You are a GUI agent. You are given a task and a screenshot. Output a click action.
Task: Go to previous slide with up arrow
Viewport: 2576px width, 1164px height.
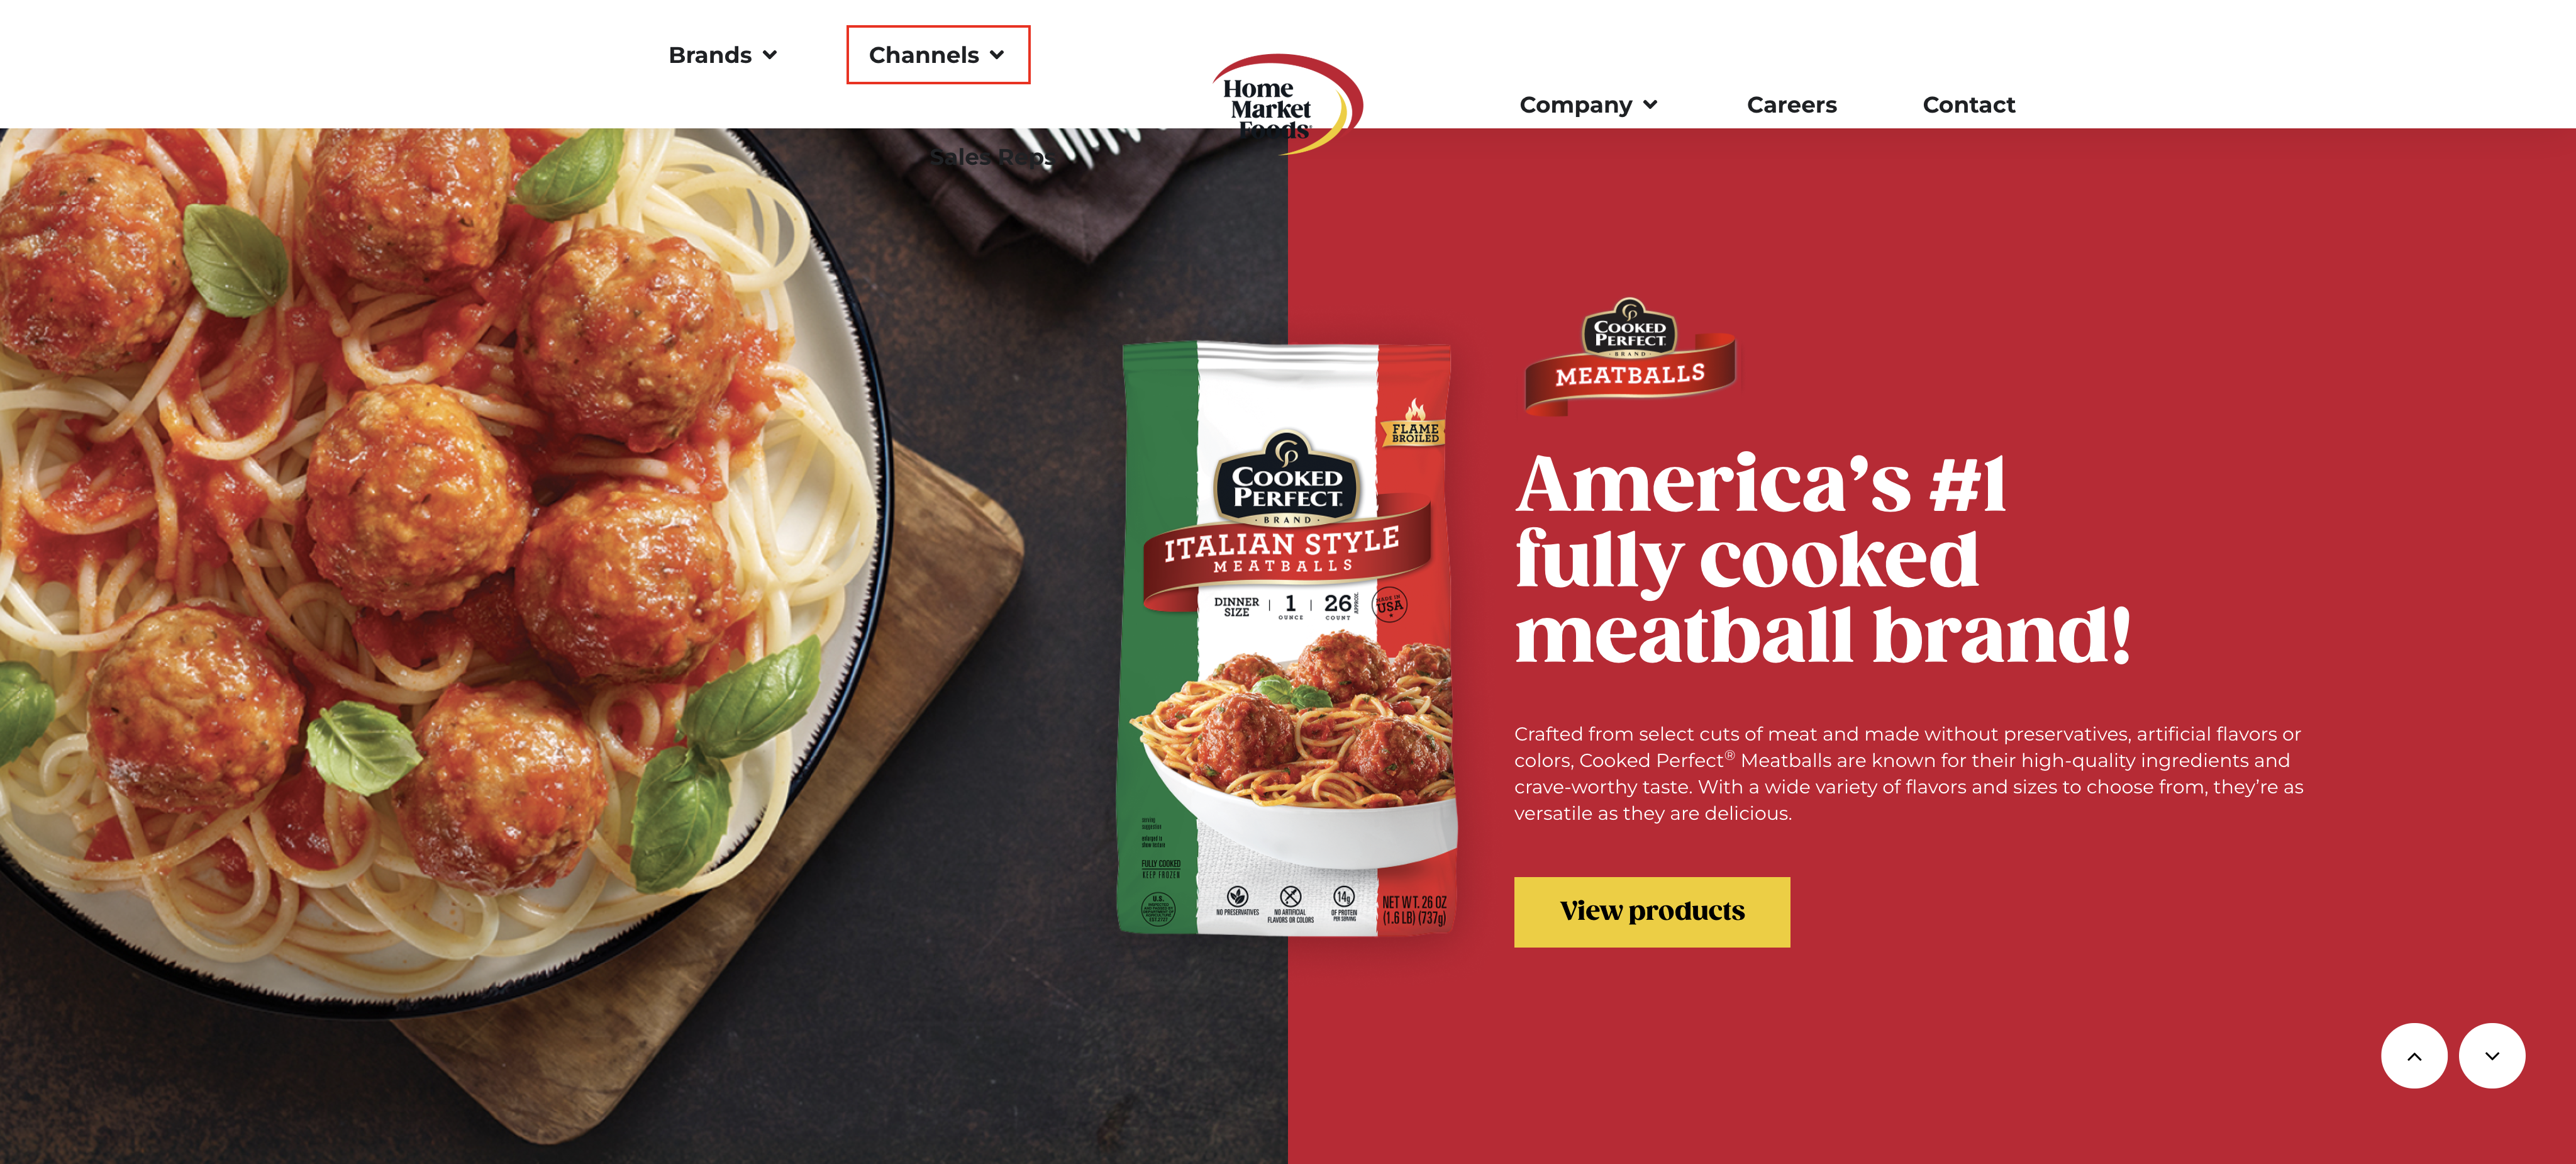click(2413, 1056)
